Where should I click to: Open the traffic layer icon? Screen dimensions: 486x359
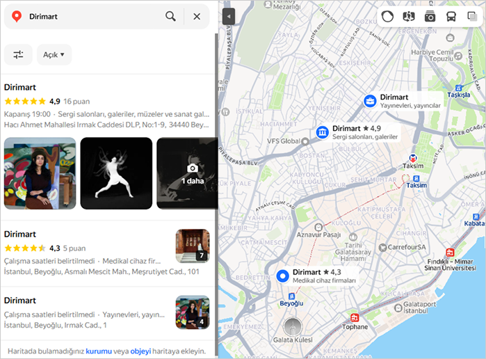[x=387, y=16]
